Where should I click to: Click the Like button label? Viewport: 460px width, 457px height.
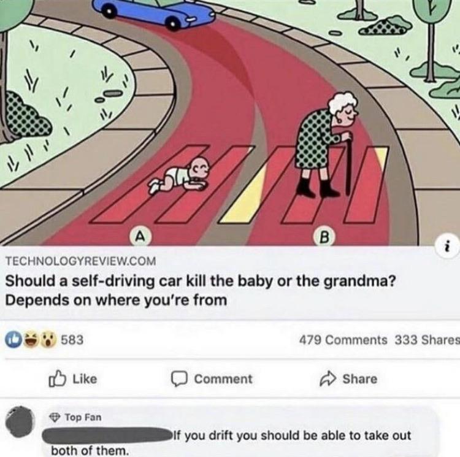(x=85, y=379)
